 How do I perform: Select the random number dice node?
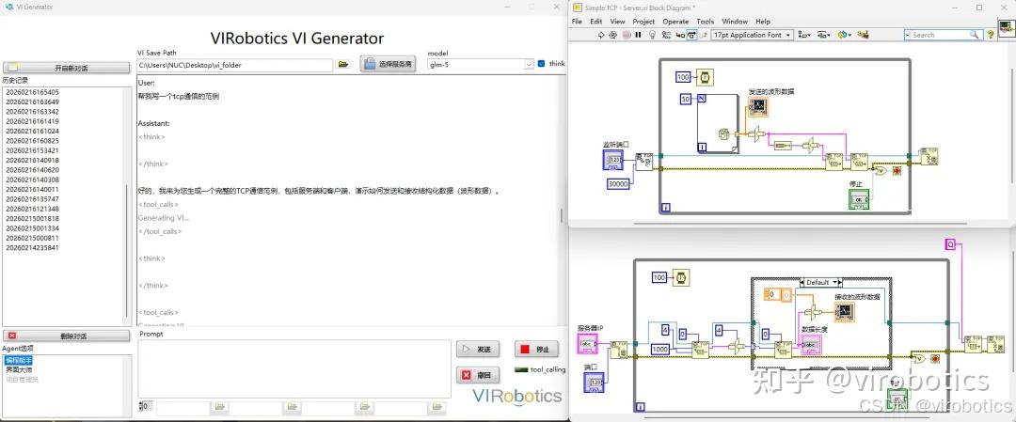(724, 134)
